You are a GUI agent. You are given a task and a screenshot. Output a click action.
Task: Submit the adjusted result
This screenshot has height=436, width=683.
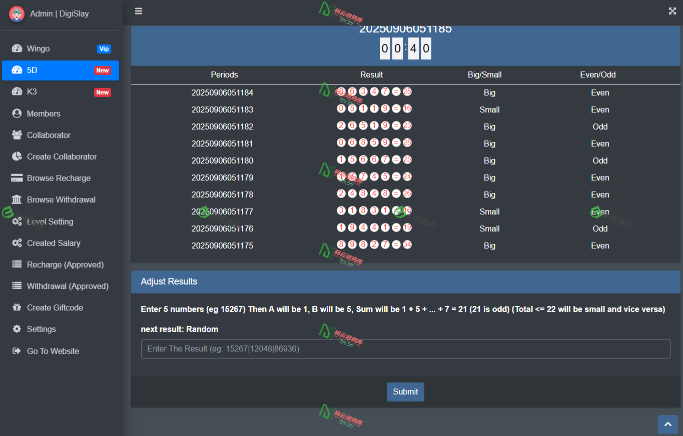coord(405,392)
